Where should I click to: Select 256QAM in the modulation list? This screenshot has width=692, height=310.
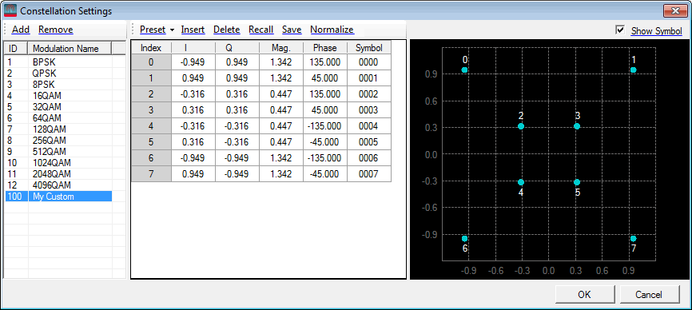coord(58,141)
